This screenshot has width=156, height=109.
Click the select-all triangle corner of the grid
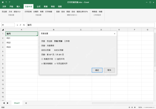tap(3, 30)
